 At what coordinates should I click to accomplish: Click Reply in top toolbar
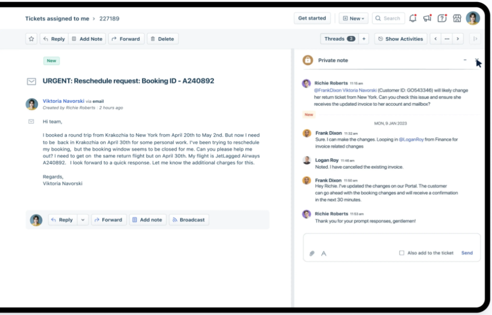pyautogui.click(x=54, y=39)
